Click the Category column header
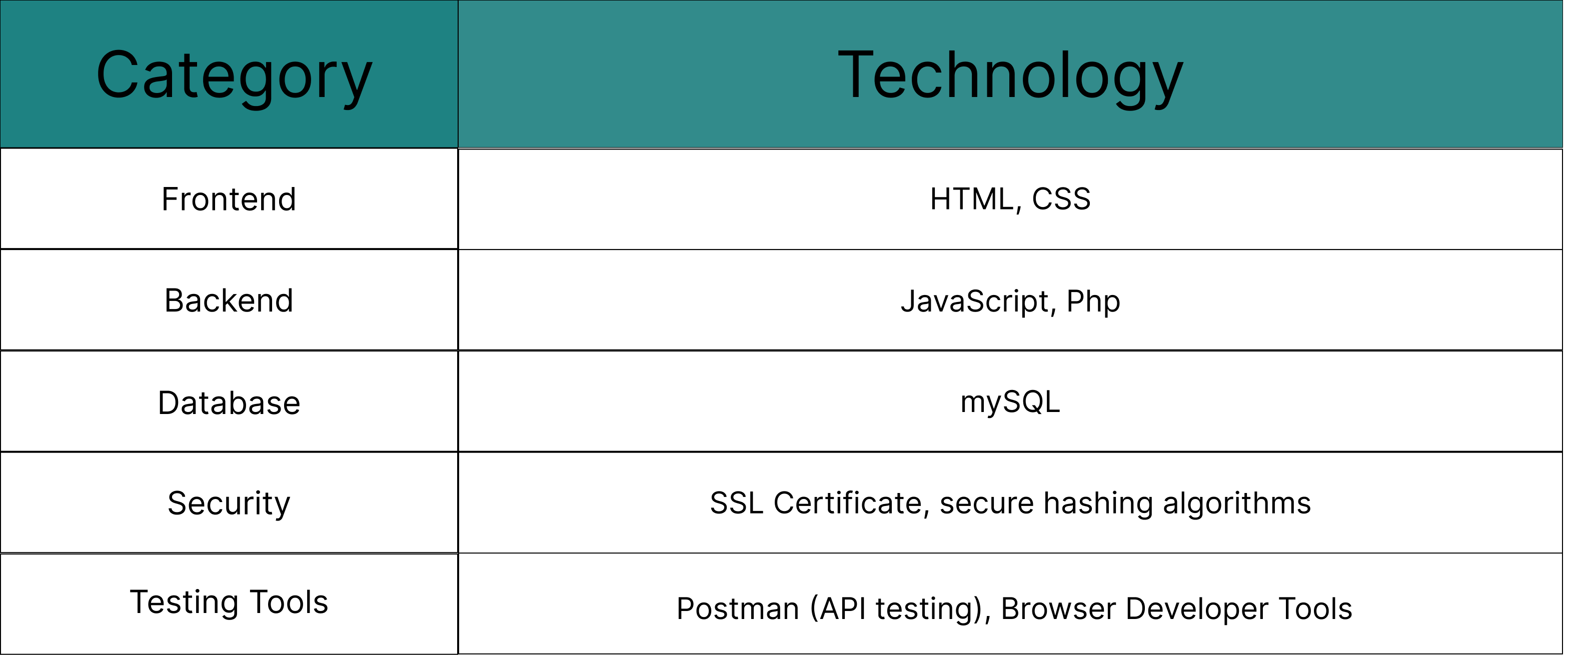Screen dimensions: 1571x655 pyautogui.click(x=234, y=75)
